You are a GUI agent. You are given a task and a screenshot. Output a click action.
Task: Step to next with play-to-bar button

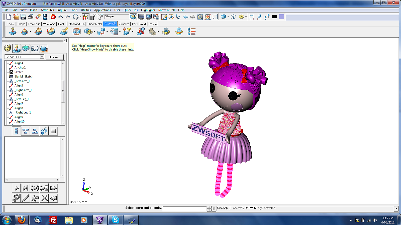coord(26,188)
